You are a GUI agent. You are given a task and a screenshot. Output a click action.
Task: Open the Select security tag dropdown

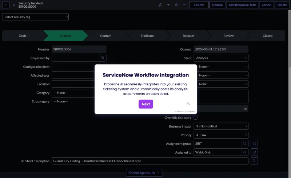coord(35,17)
